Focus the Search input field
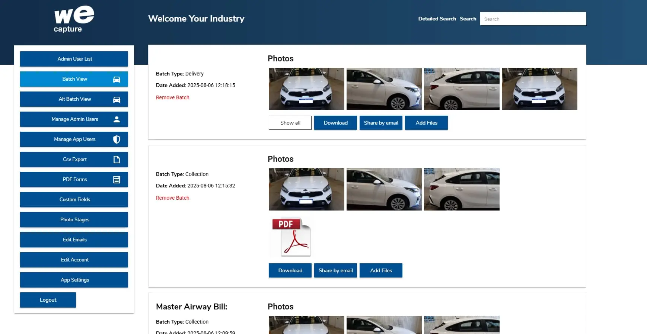The image size is (647, 334). click(533, 19)
